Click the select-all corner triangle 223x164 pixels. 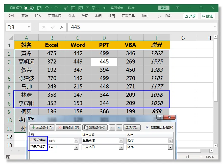(11, 38)
